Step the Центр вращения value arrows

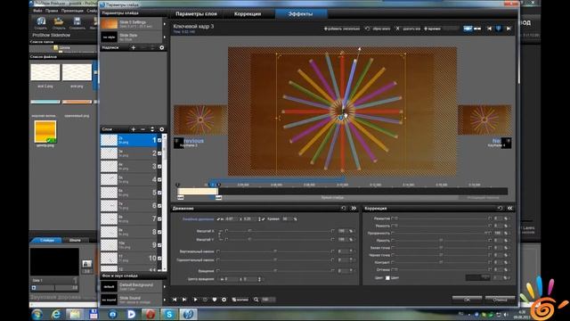pyautogui.click(x=259, y=279)
